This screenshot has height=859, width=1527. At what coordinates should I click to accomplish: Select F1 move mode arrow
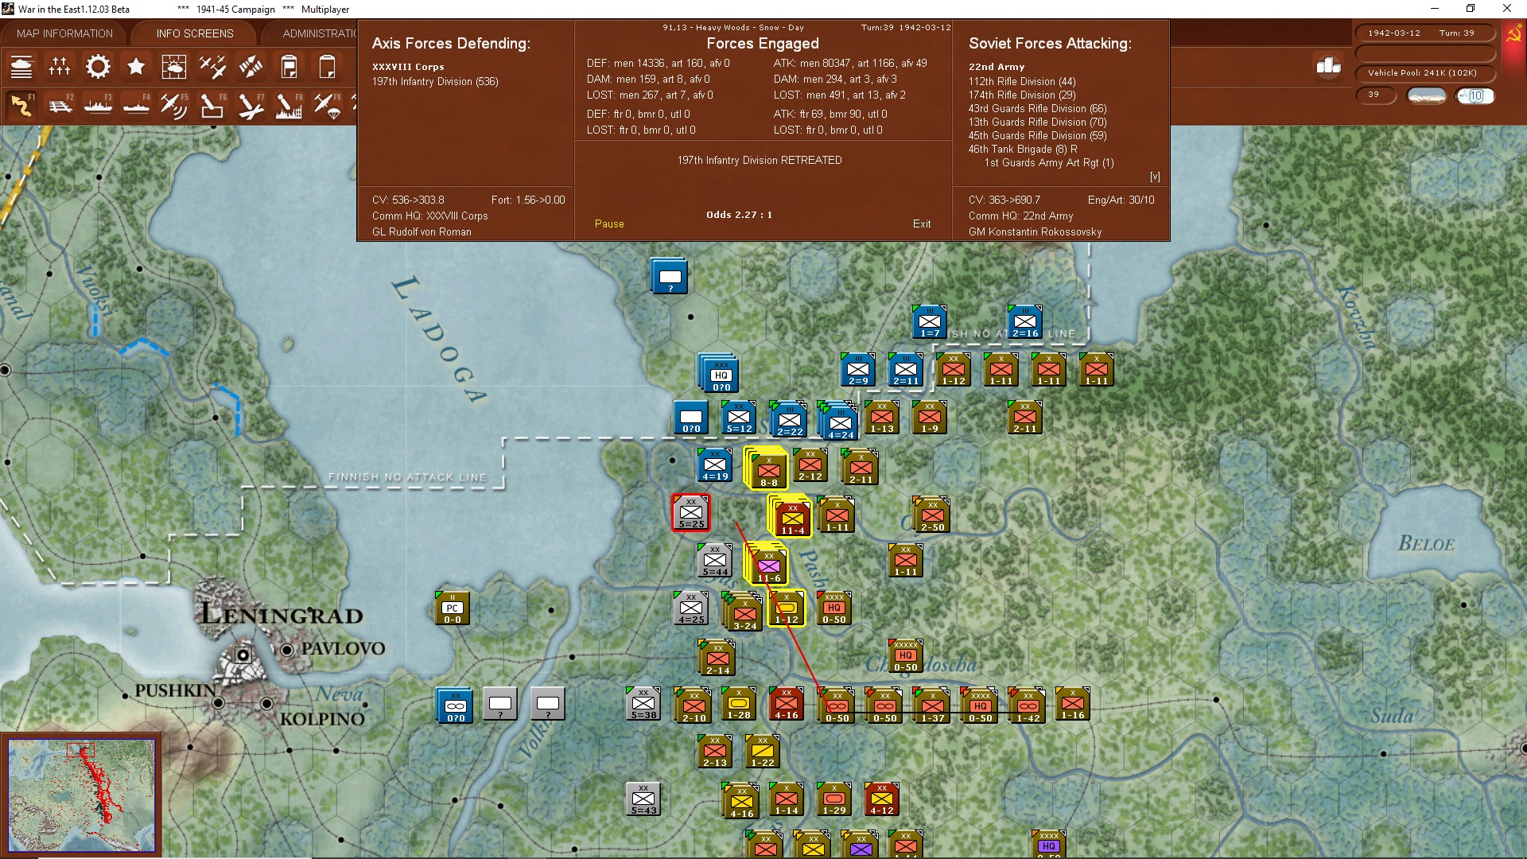pyautogui.click(x=21, y=105)
